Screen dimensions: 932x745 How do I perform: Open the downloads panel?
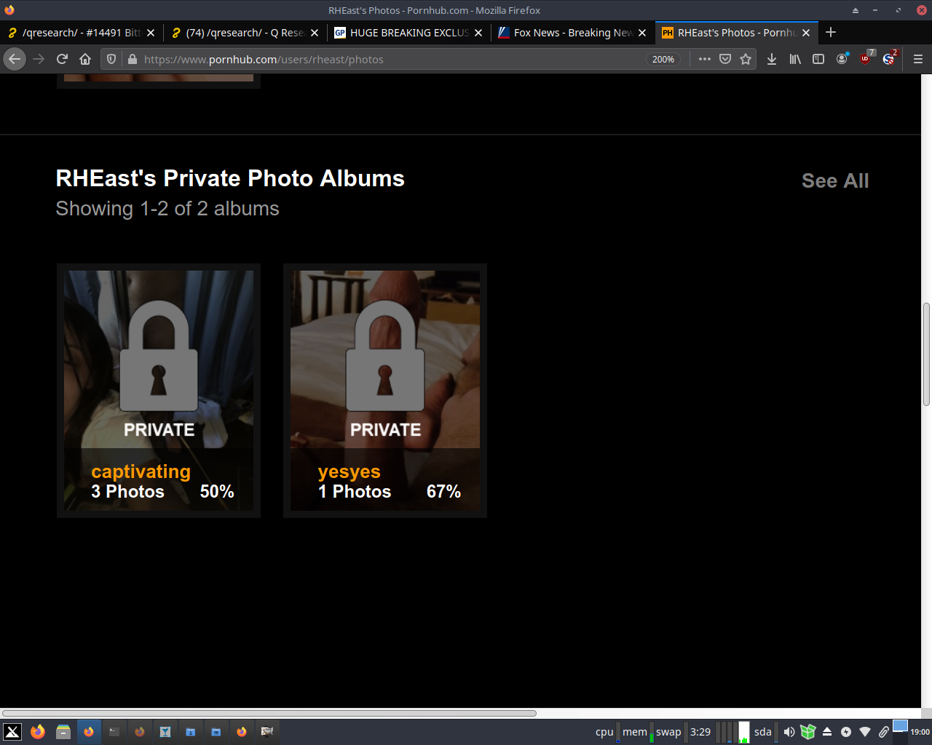[772, 59]
